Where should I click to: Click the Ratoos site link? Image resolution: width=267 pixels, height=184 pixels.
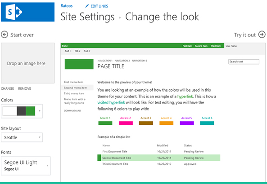[x=67, y=6]
